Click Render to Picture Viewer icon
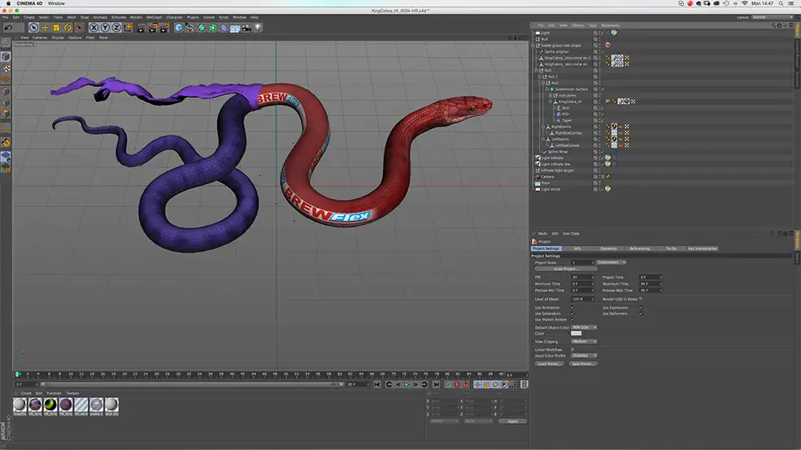 (153, 28)
